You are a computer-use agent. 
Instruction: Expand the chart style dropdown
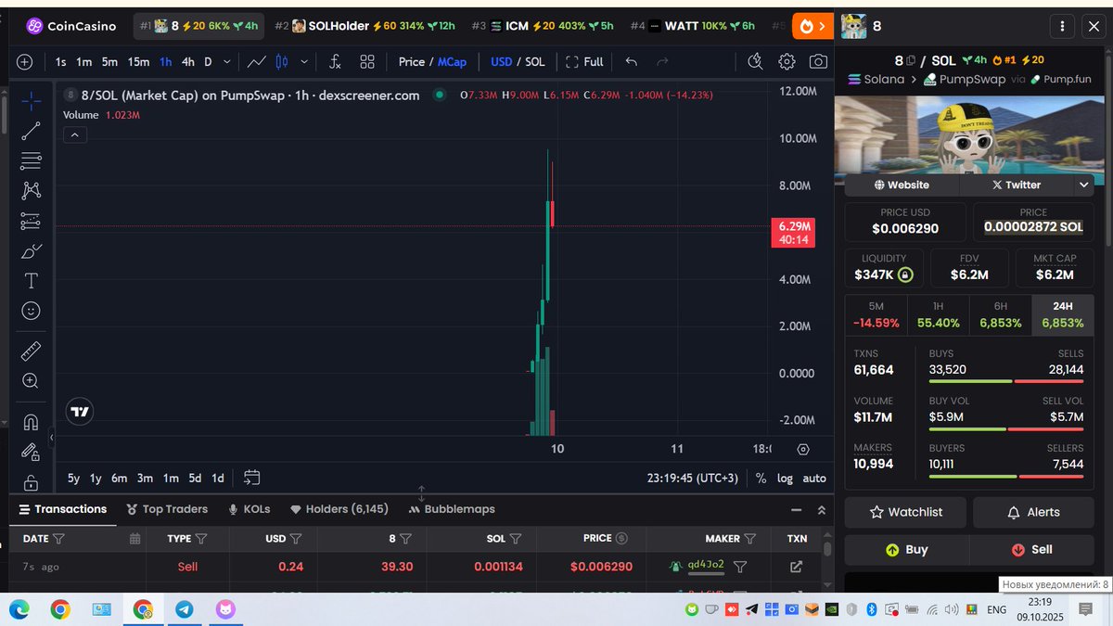[304, 62]
